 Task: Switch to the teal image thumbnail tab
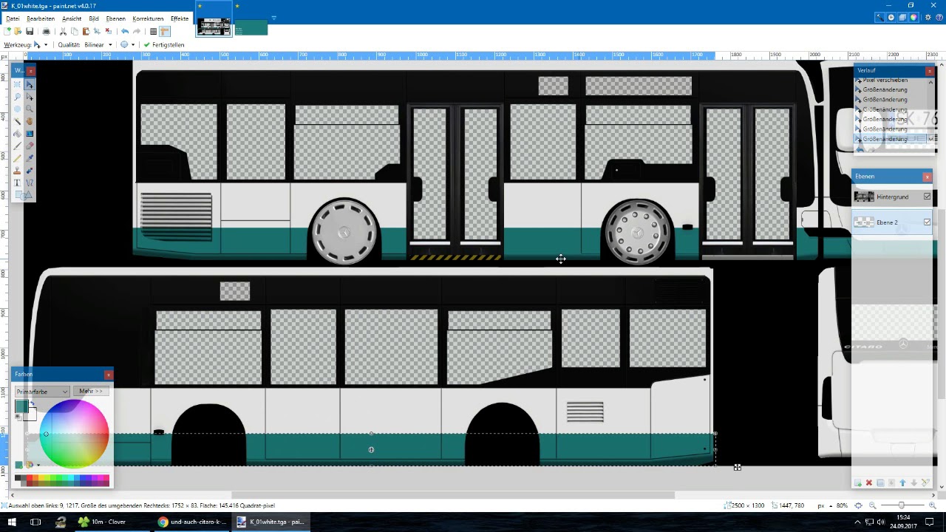(251, 27)
